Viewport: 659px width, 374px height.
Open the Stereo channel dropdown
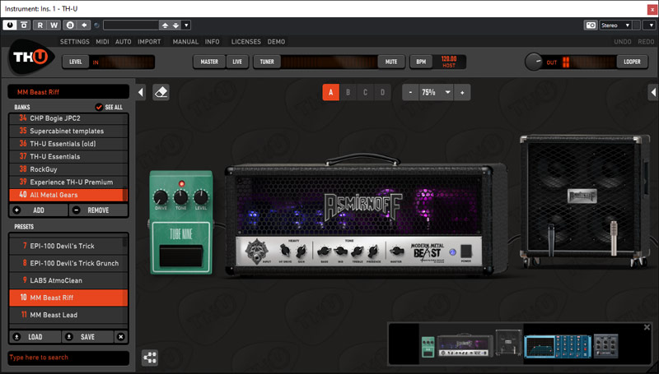pyautogui.click(x=616, y=25)
